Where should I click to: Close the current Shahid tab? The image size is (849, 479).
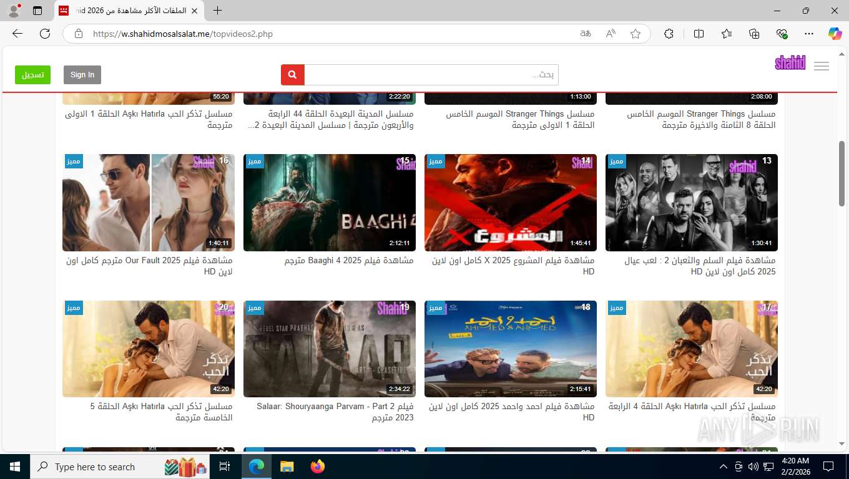pos(194,11)
